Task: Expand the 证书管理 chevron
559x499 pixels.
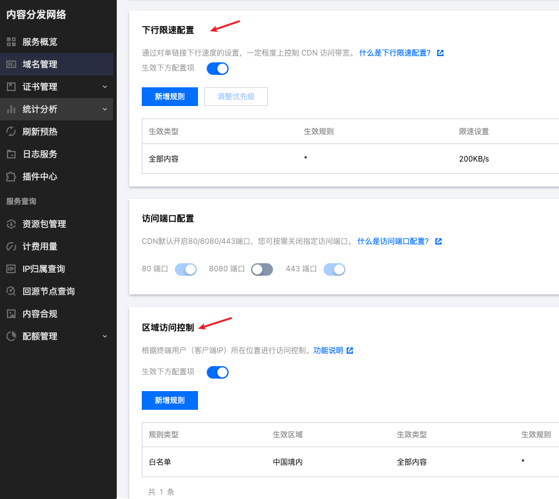Action: [x=105, y=87]
